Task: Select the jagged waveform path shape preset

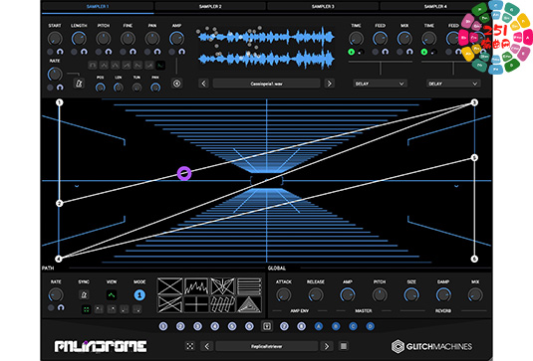Action: coord(196,286)
